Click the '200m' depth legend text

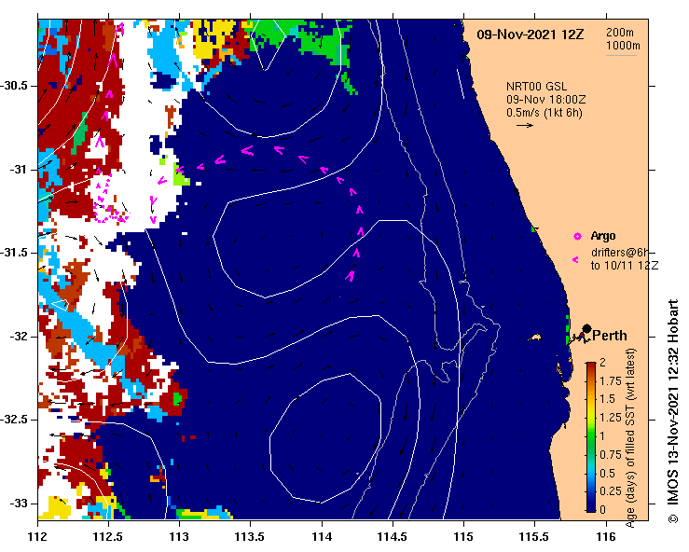pos(620,32)
